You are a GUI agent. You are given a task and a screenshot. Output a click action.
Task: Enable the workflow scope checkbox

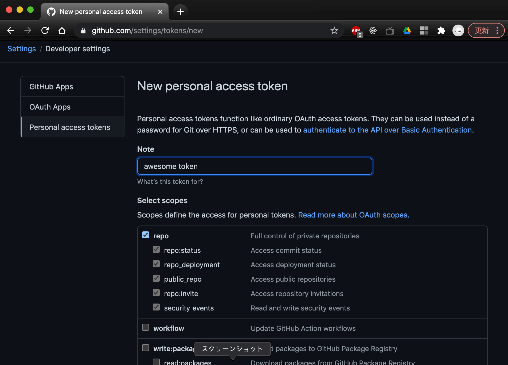click(146, 328)
